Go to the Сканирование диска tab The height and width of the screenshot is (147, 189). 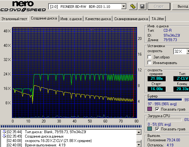(x=131, y=19)
